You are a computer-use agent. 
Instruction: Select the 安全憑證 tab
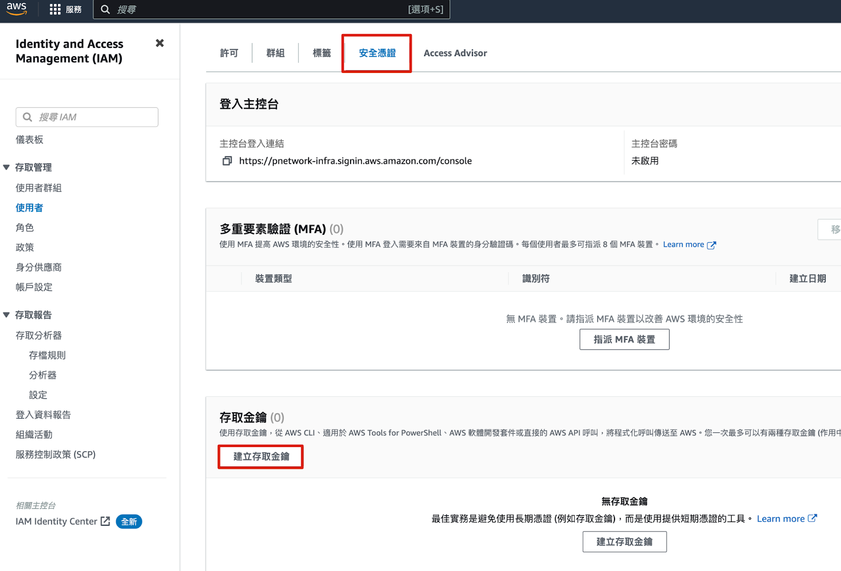pyautogui.click(x=377, y=53)
